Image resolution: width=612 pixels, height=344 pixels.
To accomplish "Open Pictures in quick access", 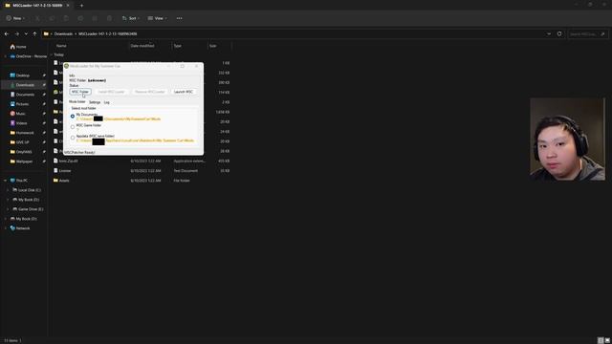I will pyautogui.click(x=19, y=104).
